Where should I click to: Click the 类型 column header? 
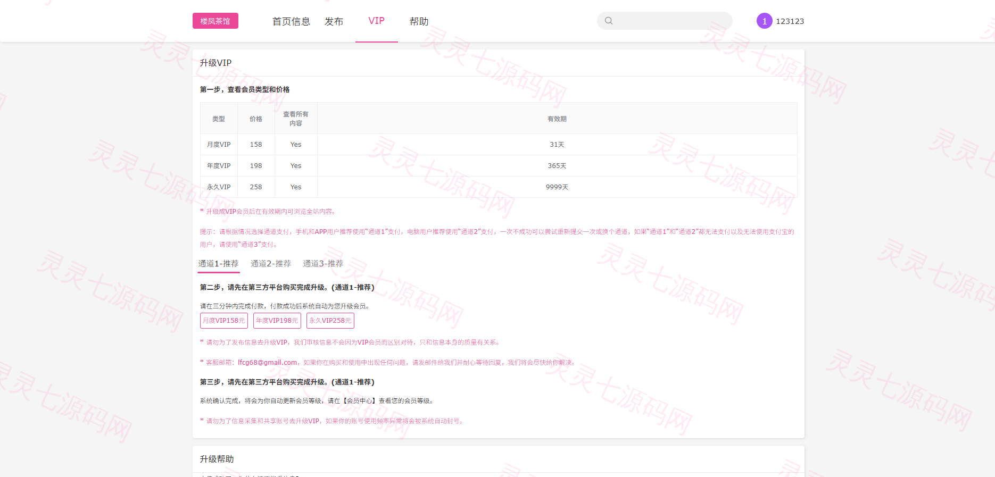[219, 119]
